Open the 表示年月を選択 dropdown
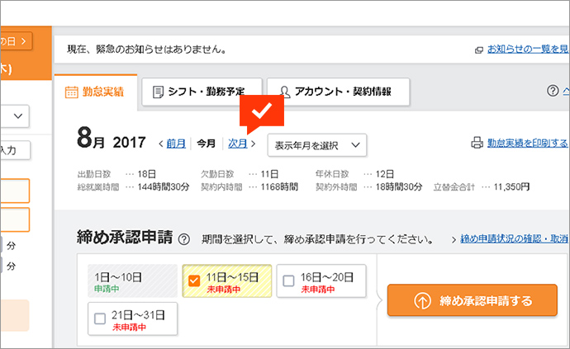Viewport: 570px width, 349px height. click(x=317, y=145)
